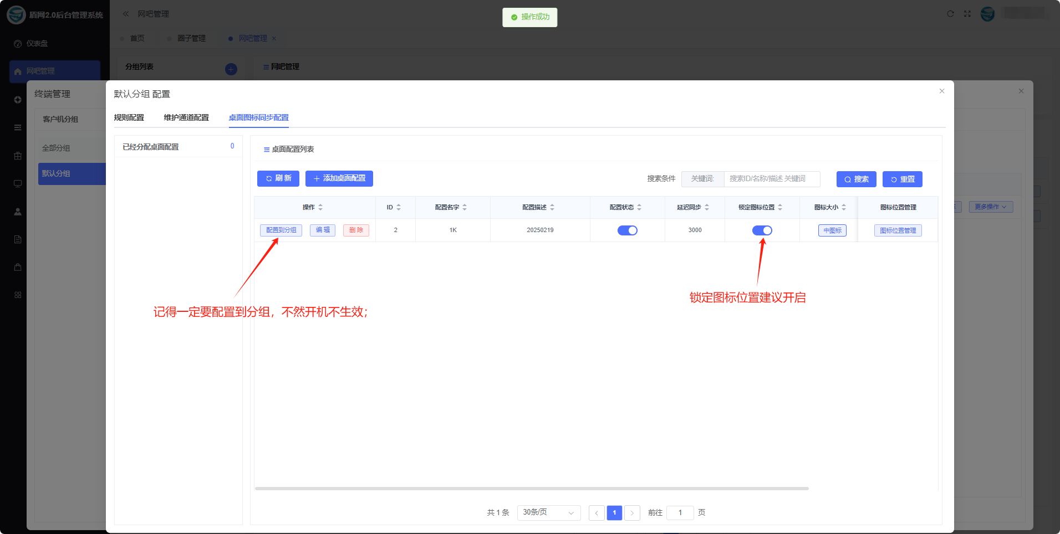The height and width of the screenshot is (534, 1060).
Task: Collapse sidebar with double-arrow icon
Action: click(126, 14)
